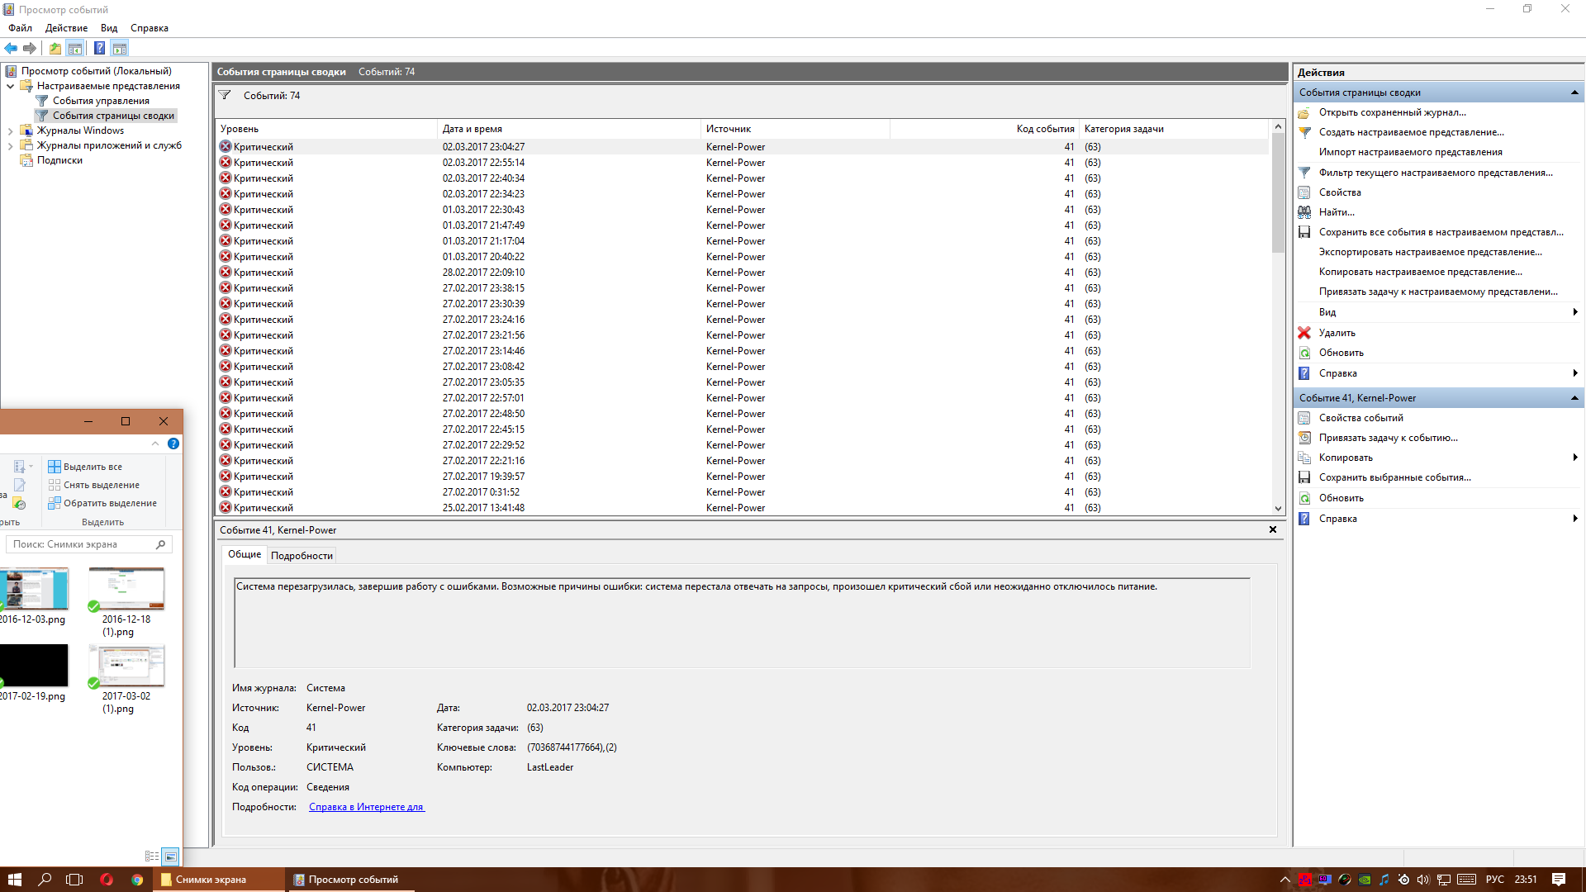This screenshot has width=1586, height=892.
Task: Open the Вид submenu arrow in Actions
Action: [1575, 312]
